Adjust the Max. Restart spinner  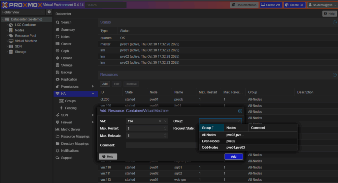[x=165, y=129]
